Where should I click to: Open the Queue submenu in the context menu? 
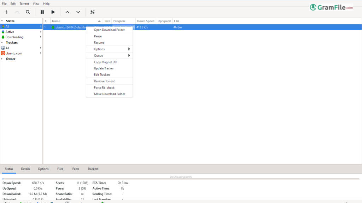coord(109,56)
